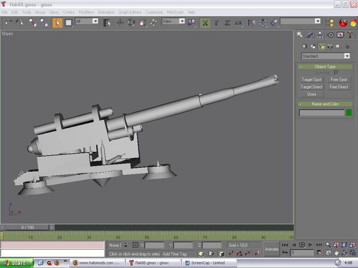Screen dimensions: 358x268
Task: Open Select by Name list tool
Action: pyautogui.click(x=107, y=23)
